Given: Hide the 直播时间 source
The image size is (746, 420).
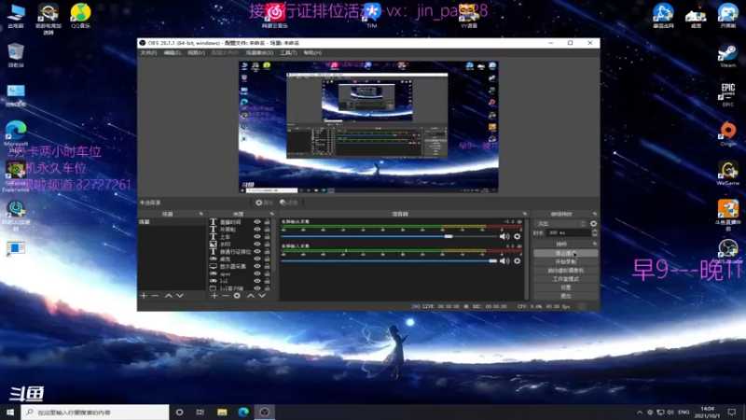Looking at the screenshot, I should [257, 222].
